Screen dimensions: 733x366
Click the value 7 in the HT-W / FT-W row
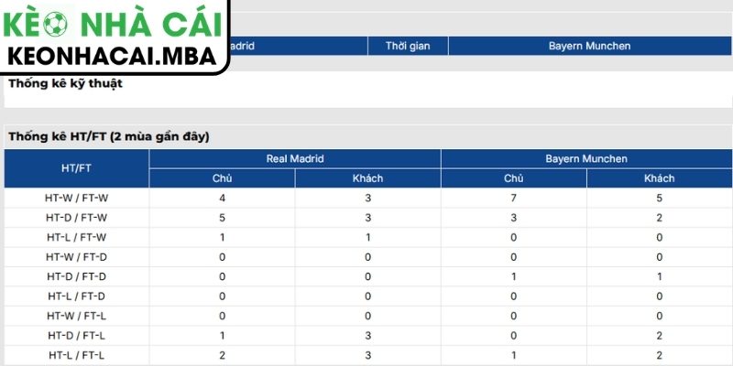514,198
